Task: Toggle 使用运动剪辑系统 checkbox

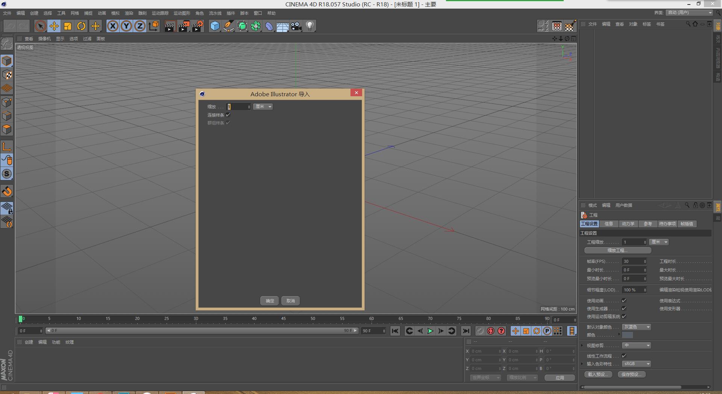Action: coord(624,316)
